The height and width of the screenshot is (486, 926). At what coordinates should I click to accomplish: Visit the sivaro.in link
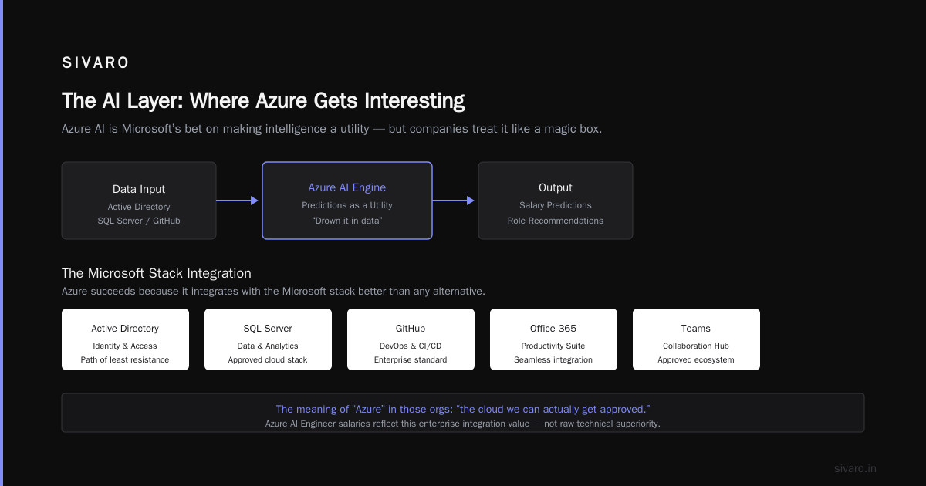click(855, 468)
